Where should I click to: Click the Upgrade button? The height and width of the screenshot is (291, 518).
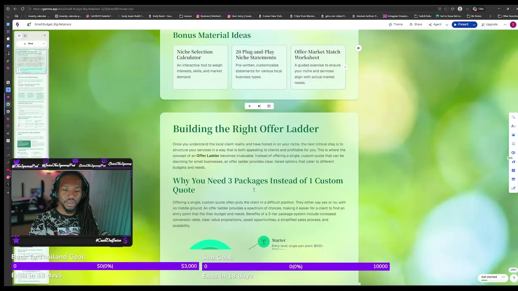490,24
